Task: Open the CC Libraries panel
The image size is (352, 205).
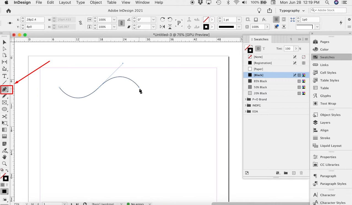Action: point(330,165)
